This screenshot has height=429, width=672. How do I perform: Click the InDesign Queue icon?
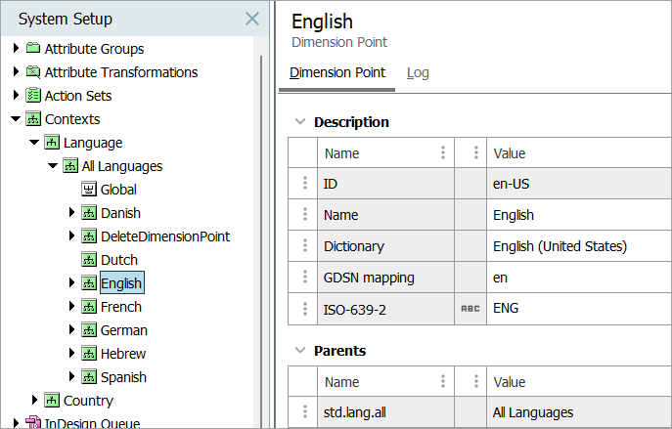click(33, 423)
